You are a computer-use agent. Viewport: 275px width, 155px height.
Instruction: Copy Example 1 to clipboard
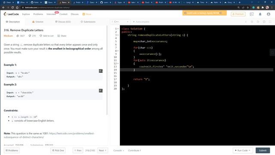(101, 71)
